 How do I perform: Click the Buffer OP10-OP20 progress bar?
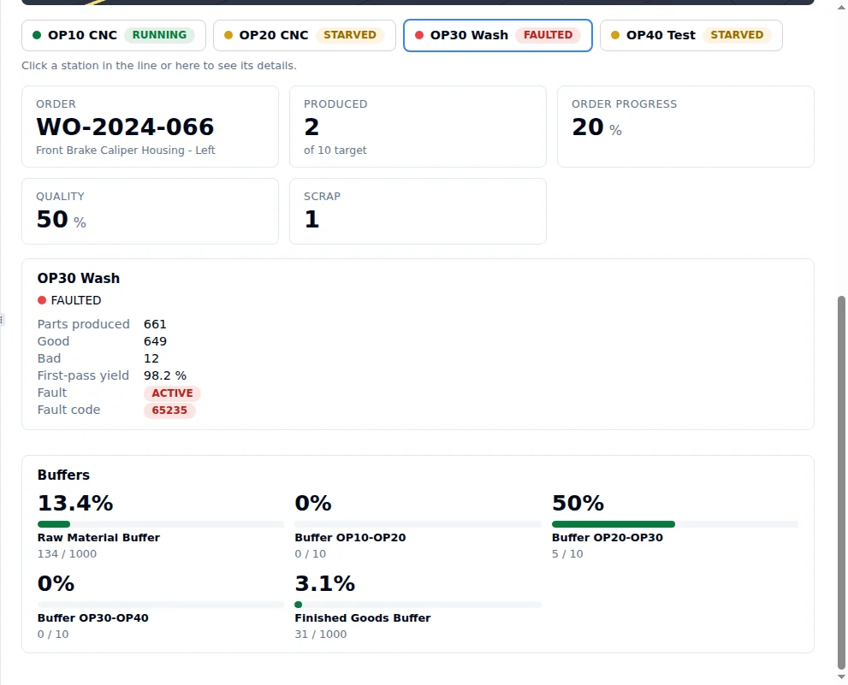point(418,524)
